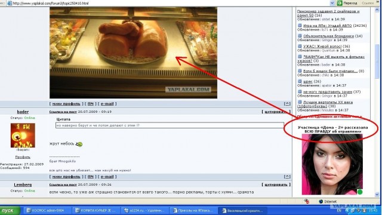Open the Ссылки links toolbar
The width and height of the screenshot is (382, 215).
[368, 3]
